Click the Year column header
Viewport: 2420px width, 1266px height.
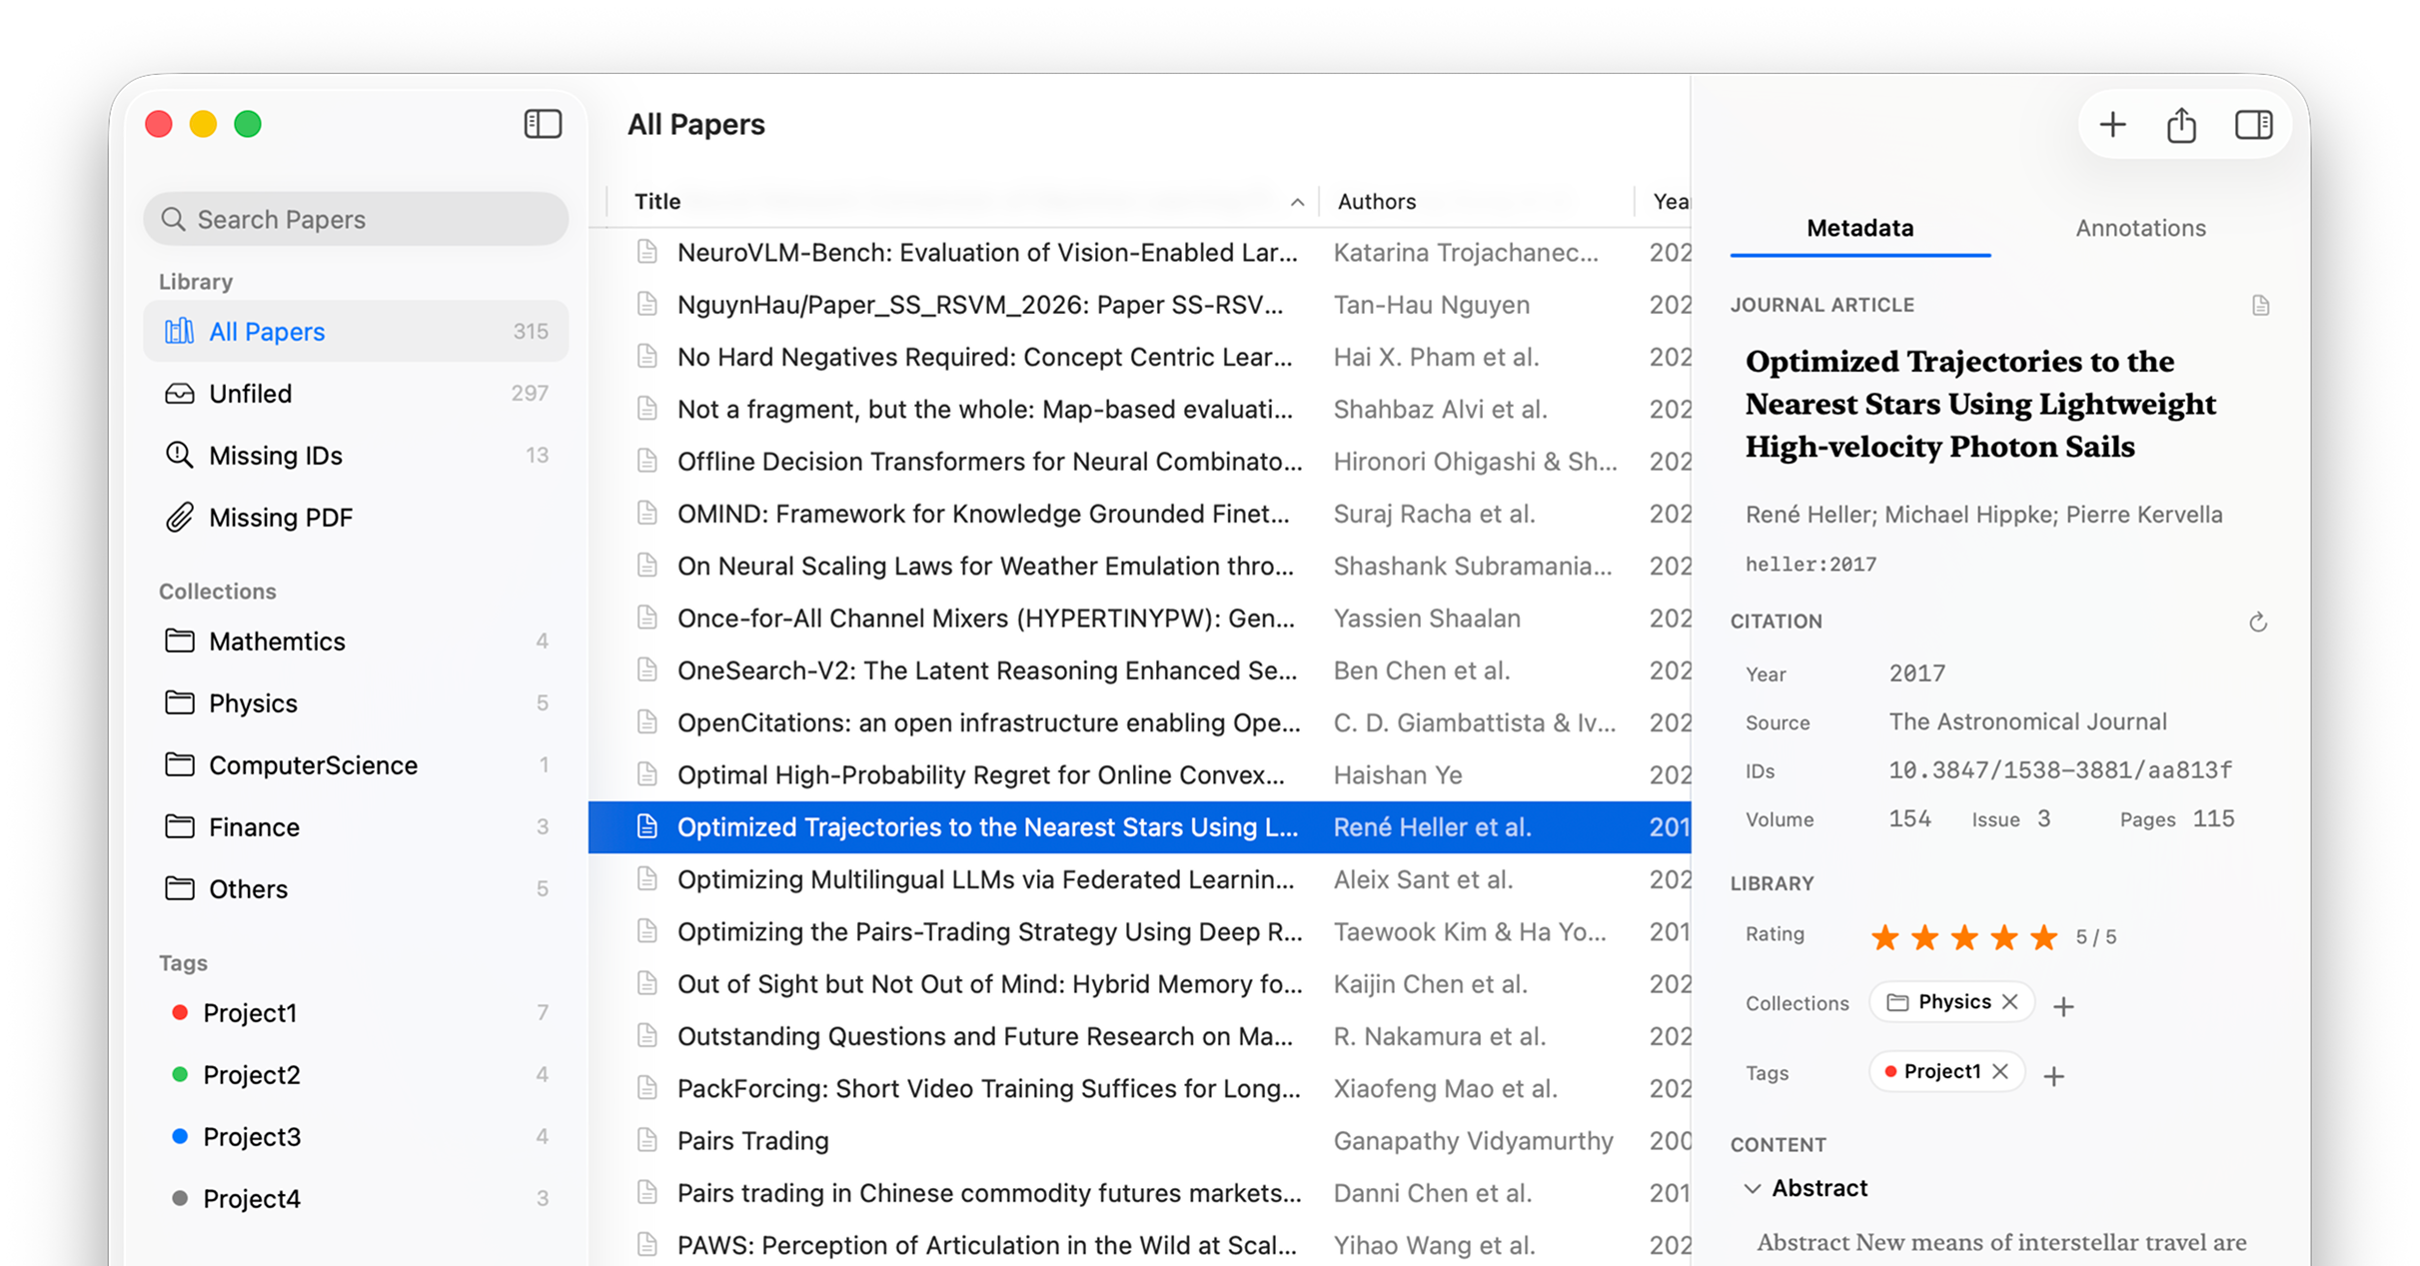click(x=1671, y=201)
